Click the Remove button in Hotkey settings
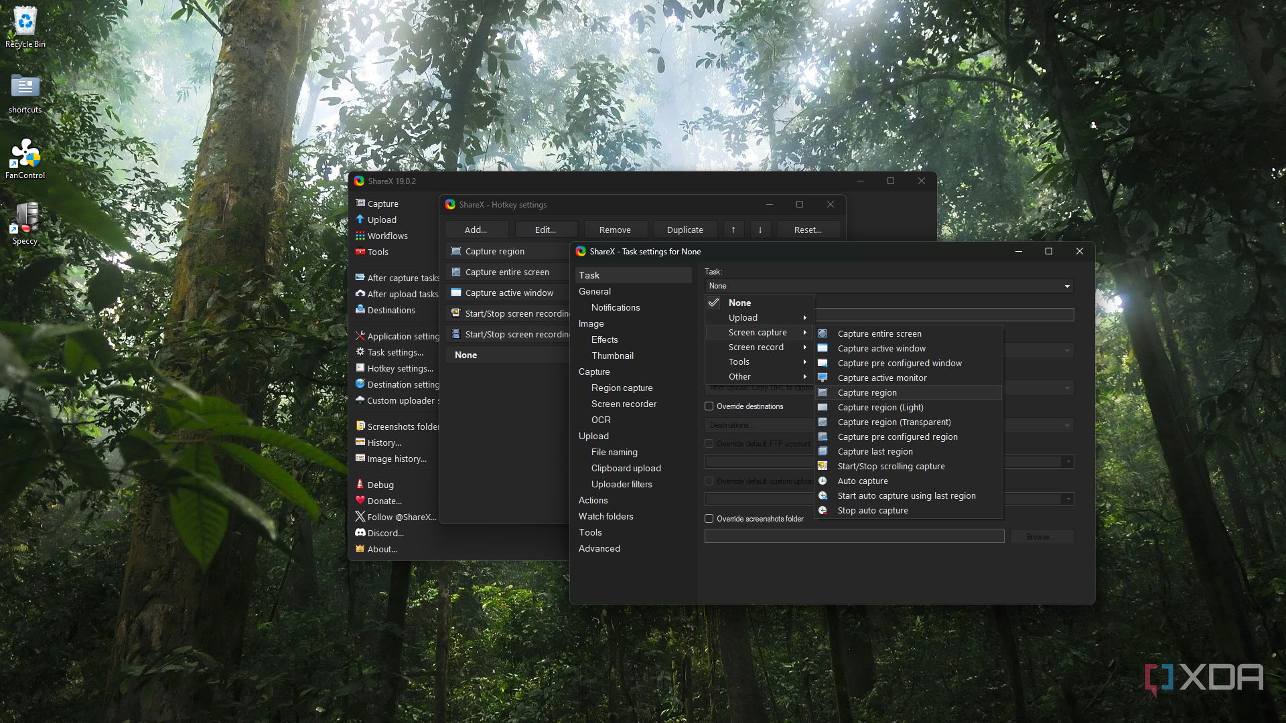 pyautogui.click(x=615, y=230)
